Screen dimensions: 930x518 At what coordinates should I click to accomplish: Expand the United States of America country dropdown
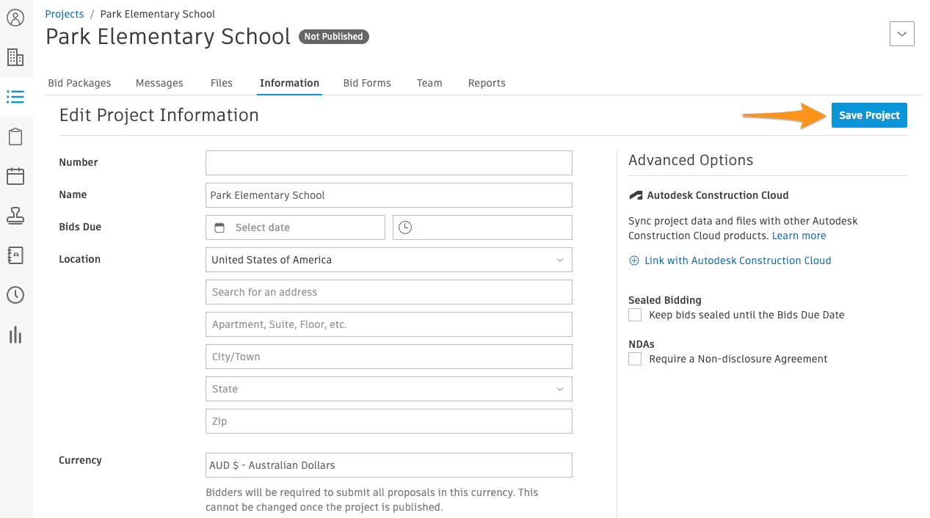point(389,260)
